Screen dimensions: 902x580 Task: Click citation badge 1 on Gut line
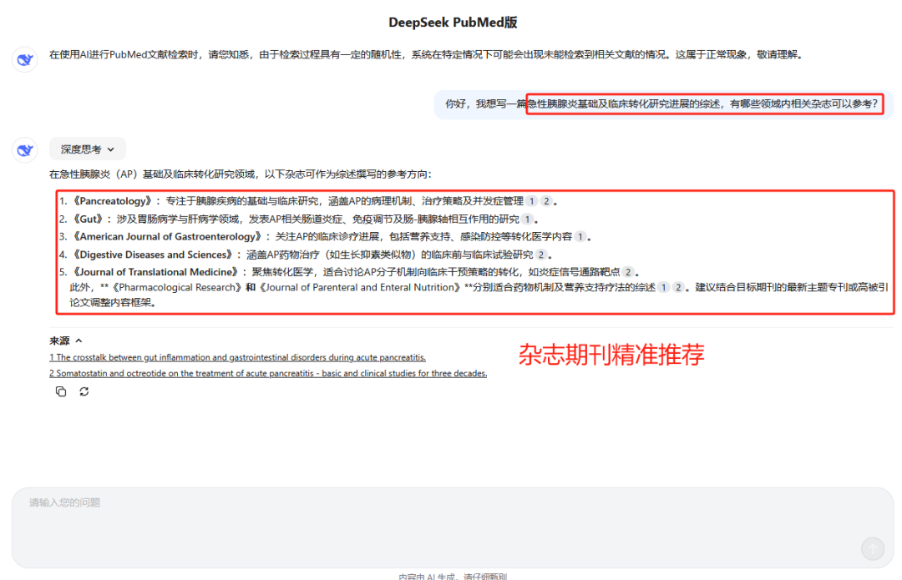[x=527, y=219]
